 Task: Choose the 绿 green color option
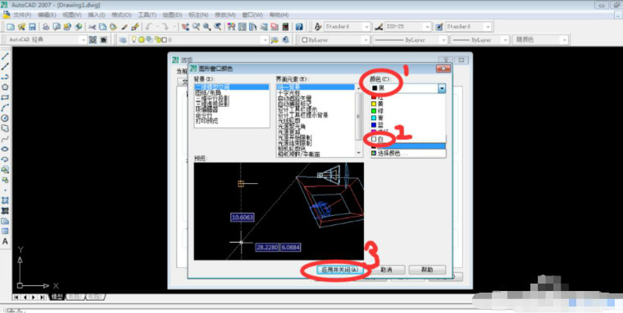click(408, 111)
